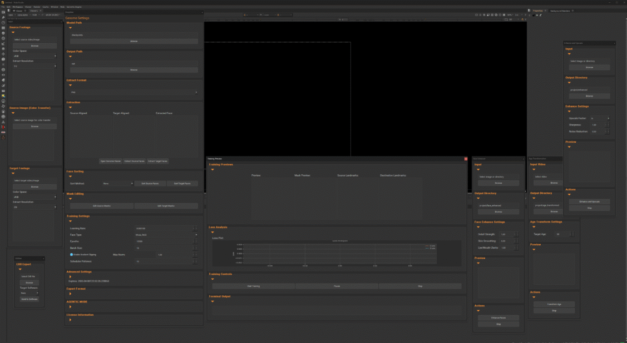Open the Genome Engine menu
The height and width of the screenshot is (343, 627).
point(74,7)
